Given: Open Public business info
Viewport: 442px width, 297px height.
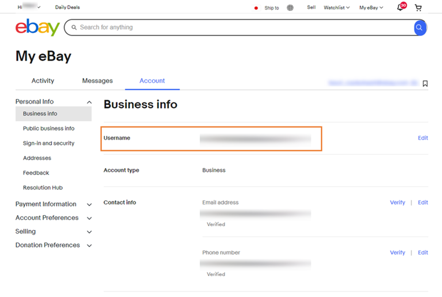Looking at the screenshot, I should point(49,128).
